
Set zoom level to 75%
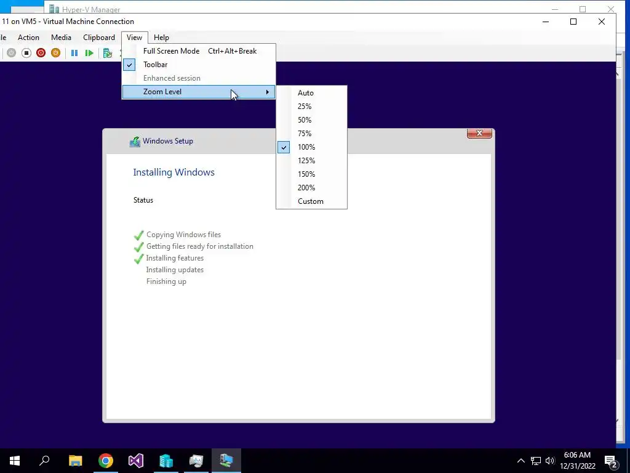pyautogui.click(x=311, y=134)
